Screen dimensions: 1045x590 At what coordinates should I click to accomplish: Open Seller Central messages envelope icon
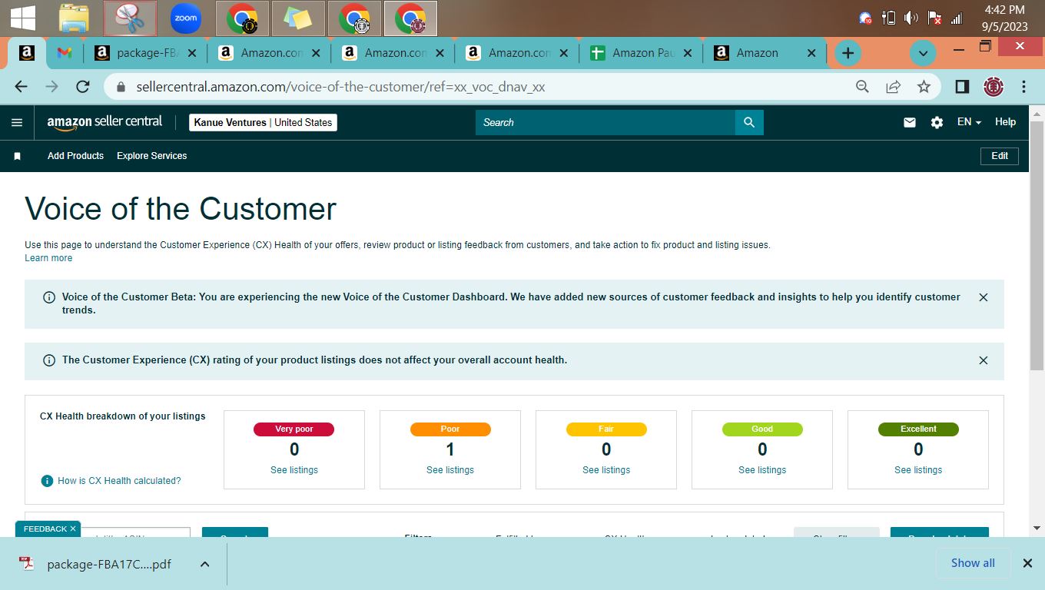[910, 122]
